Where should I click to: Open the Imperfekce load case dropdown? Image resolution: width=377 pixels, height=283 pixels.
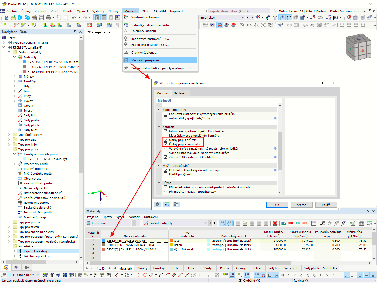243,18
